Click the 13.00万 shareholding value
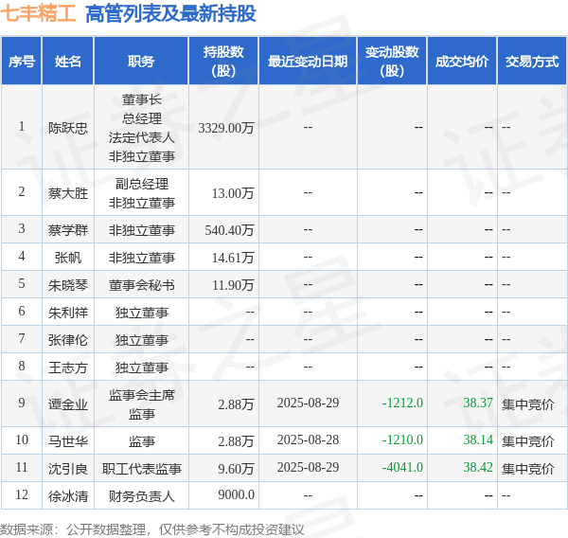 click(233, 193)
